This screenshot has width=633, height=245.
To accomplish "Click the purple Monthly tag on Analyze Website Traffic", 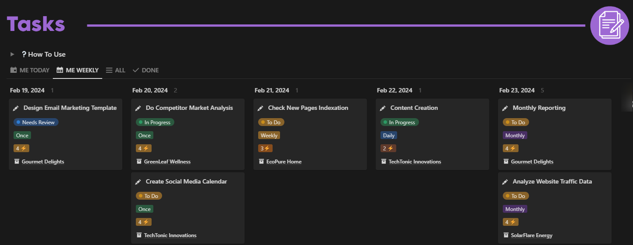I will [x=515, y=209].
